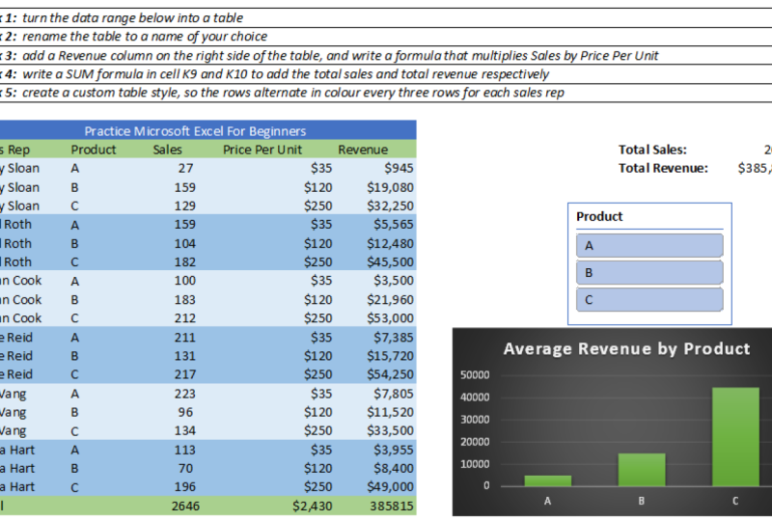
Task: Select sales cell with value 211
Action: 185,338
